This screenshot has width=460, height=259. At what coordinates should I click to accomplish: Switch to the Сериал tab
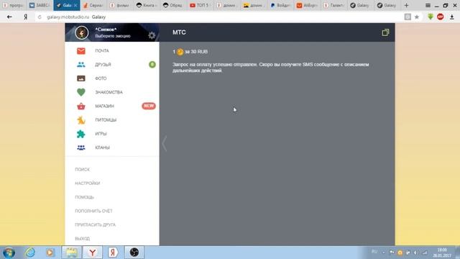point(93,5)
